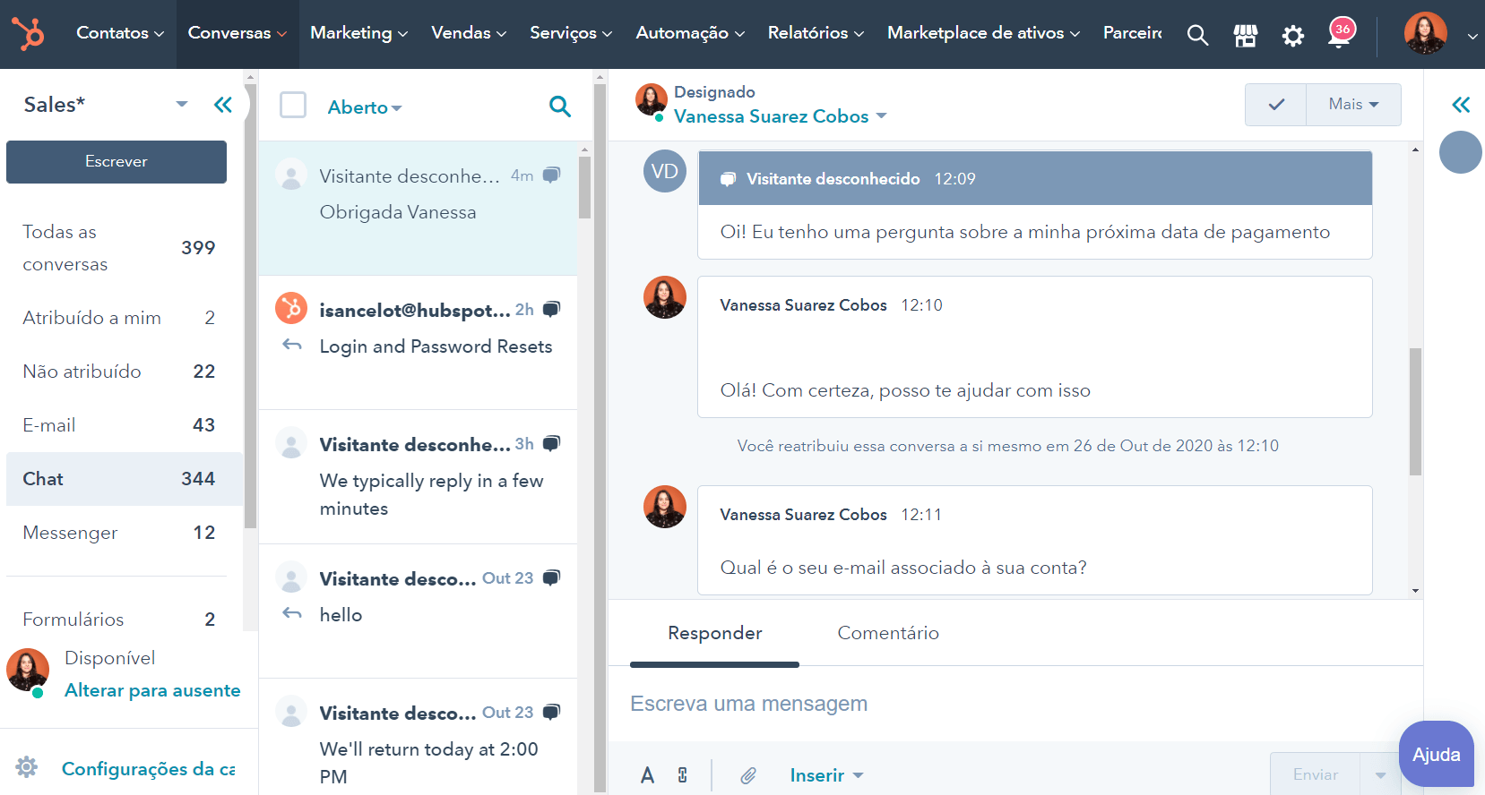1485x795 pixels.
Task: Expand the 'Inserir' dropdown in the composer
Action: pos(826,775)
